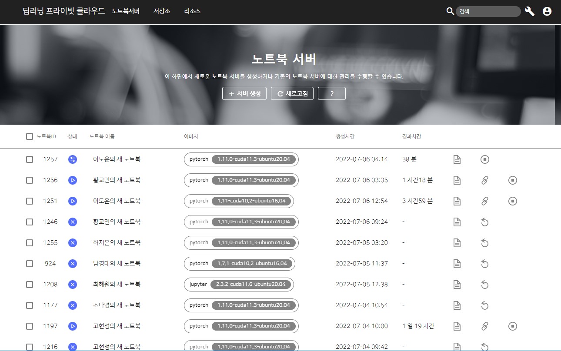This screenshot has height=351, width=561.
Task: Click pytorch image tag 1.11-cuda10.2-ubuntu16.04
Action: coord(251,201)
